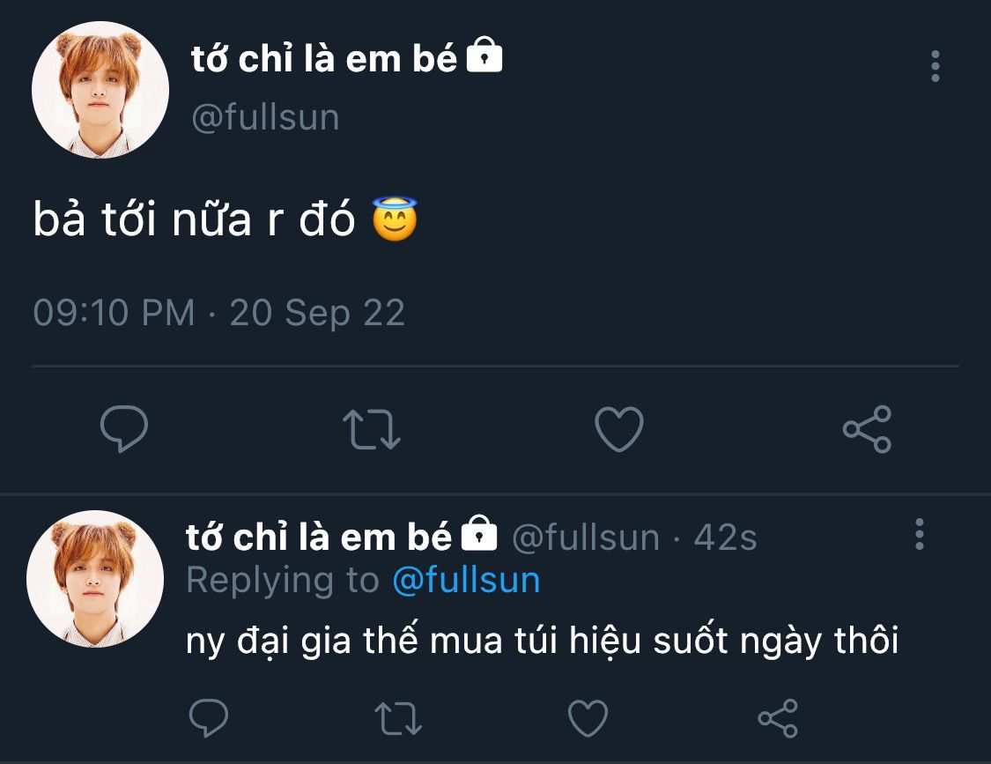Reply to the main tweet
Viewport: 991px width, 764px height.
[x=124, y=429]
